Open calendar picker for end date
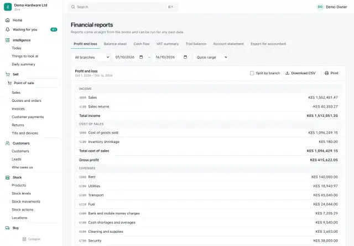Image resolution: width=354 pixels, height=246 pixels. (x=185, y=57)
